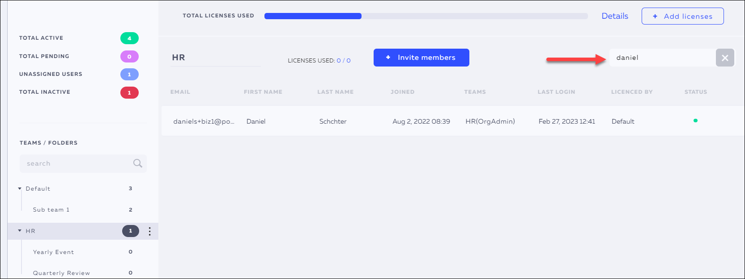Image resolution: width=745 pixels, height=279 pixels.
Task: Sort by the Licenced By column header
Action: (632, 92)
